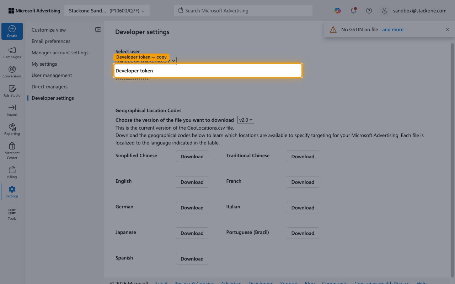Download Italian geo file
Image resolution: width=455 pixels, height=284 pixels.
(303, 207)
